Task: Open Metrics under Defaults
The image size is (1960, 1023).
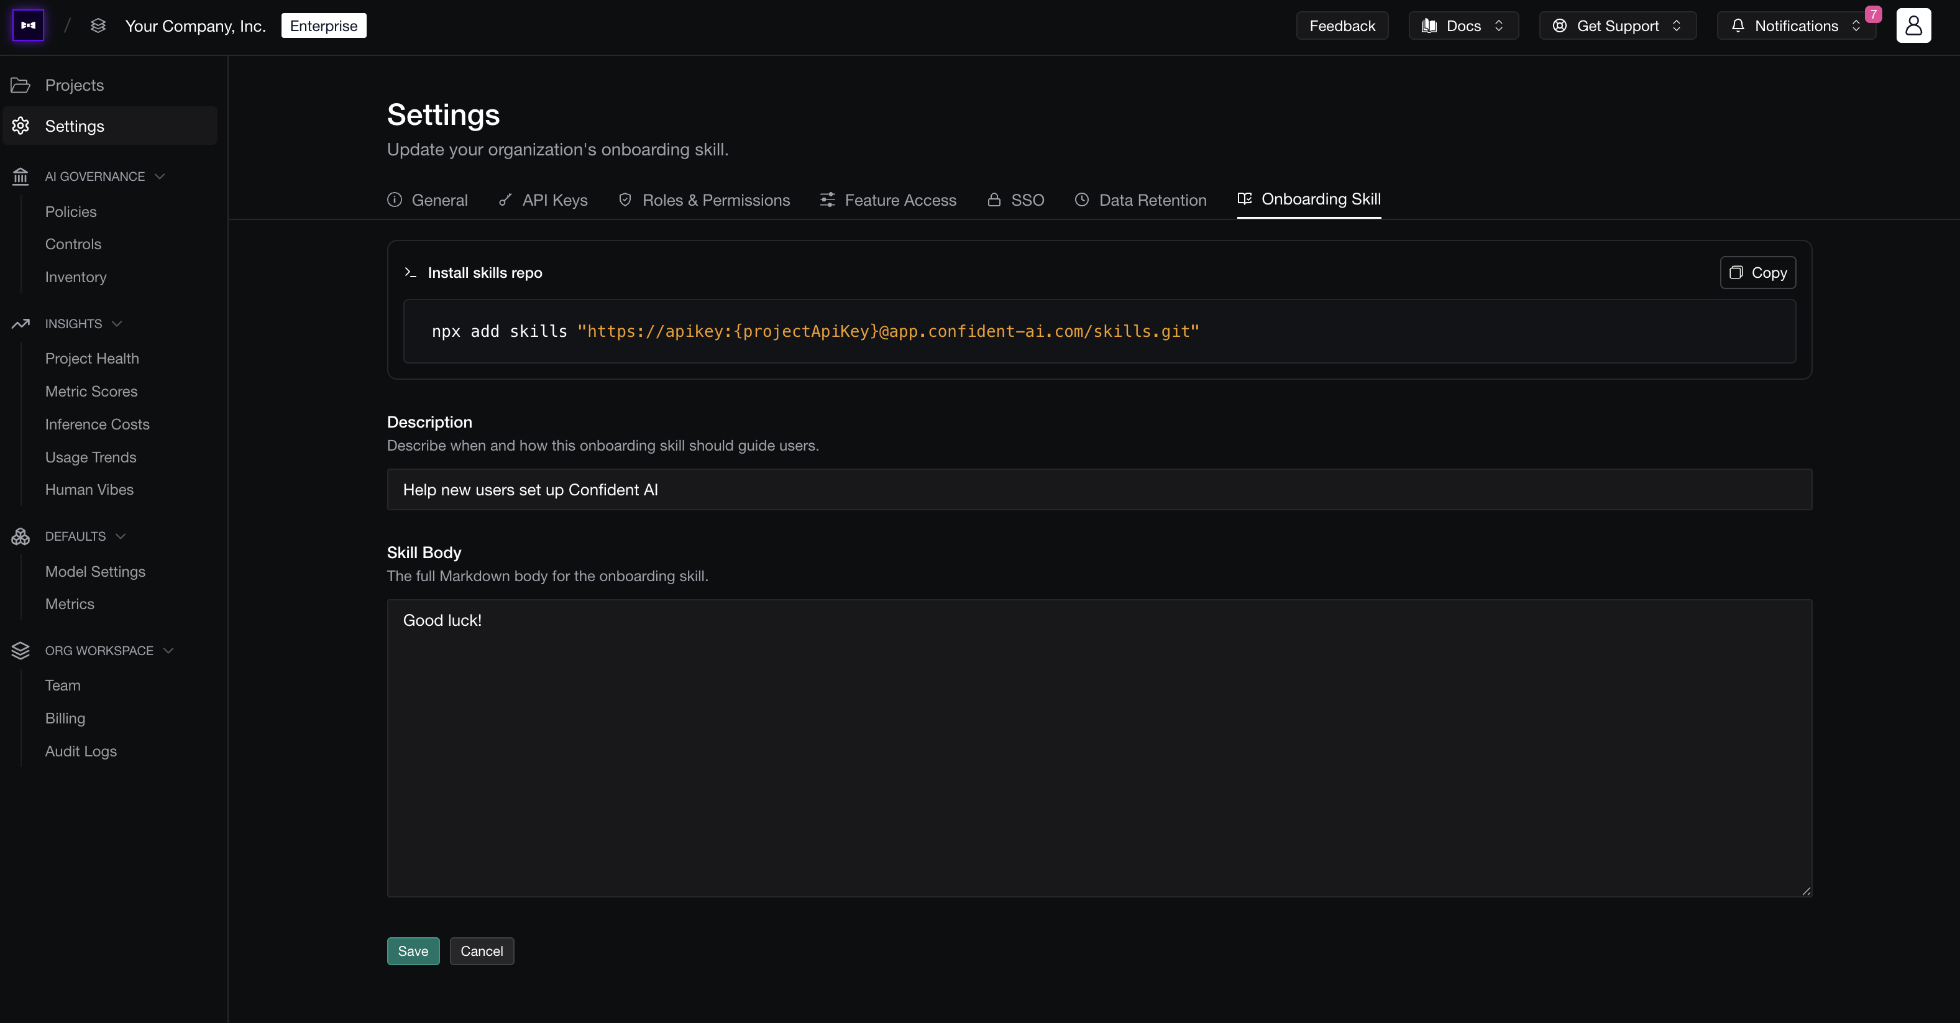Action: pyautogui.click(x=70, y=604)
